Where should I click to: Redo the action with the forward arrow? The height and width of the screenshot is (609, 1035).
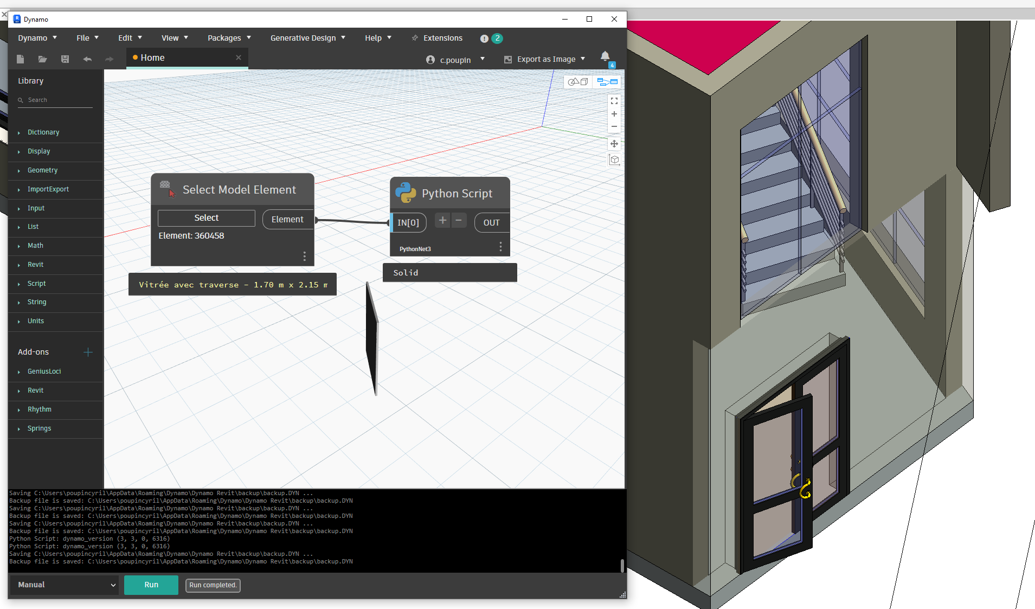point(109,59)
